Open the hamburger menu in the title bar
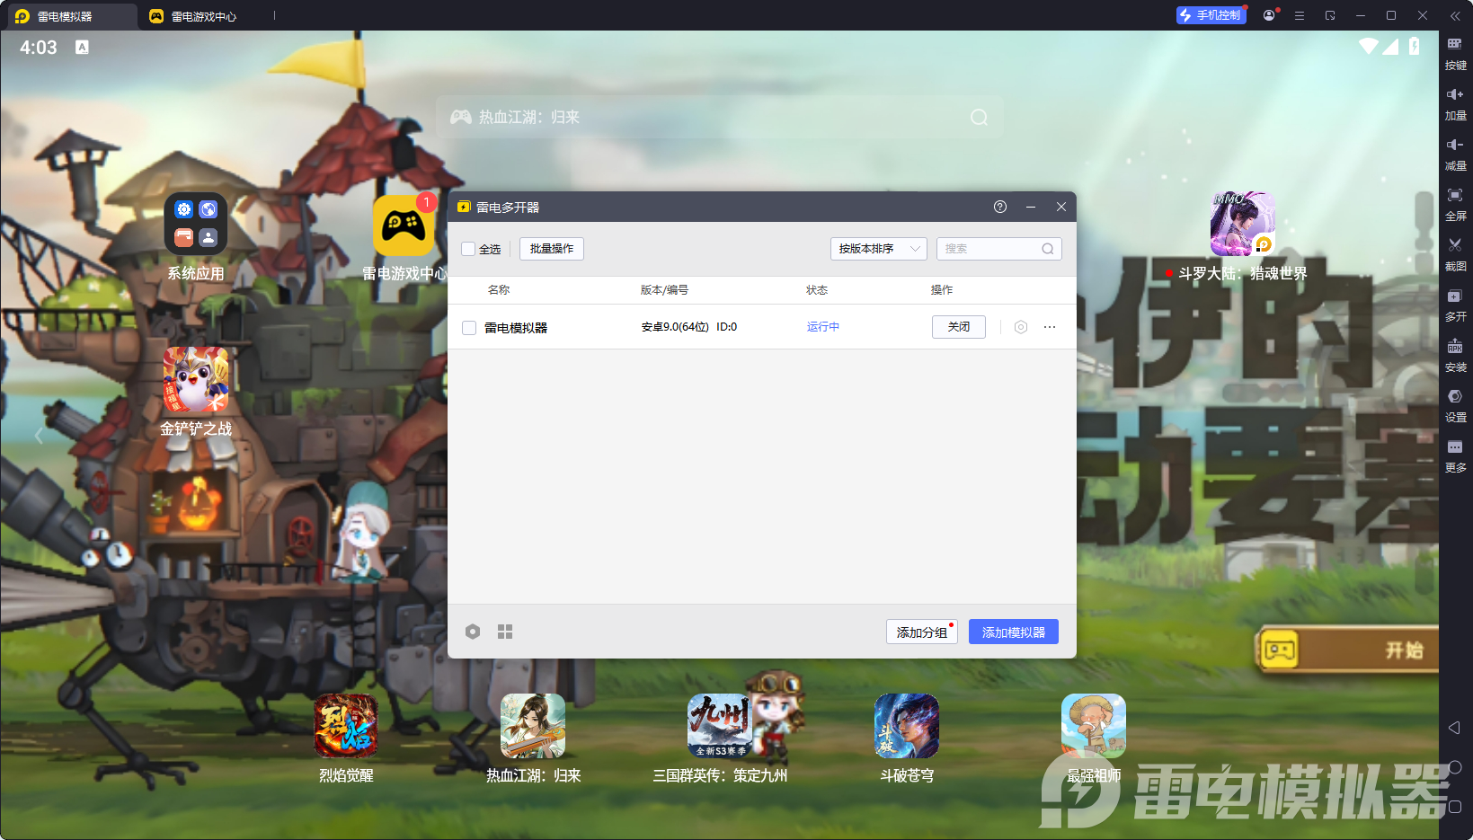The width and height of the screenshot is (1473, 840). 1300,15
